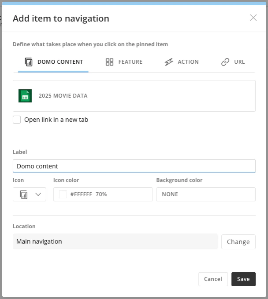
Task: Select the URL tab
Action: [233, 62]
